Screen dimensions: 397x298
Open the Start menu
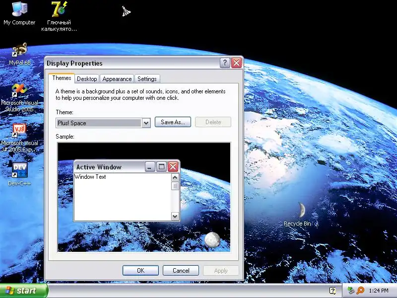[x=24, y=291]
